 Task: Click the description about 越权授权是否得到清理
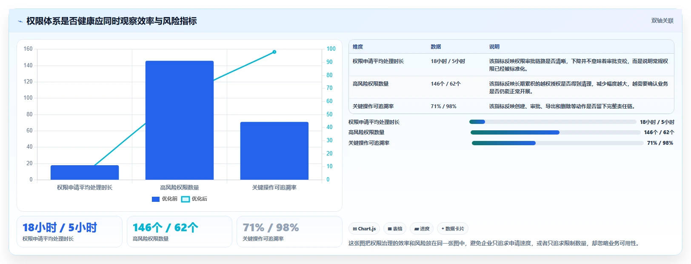pyautogui.click(x=579, y=88)
